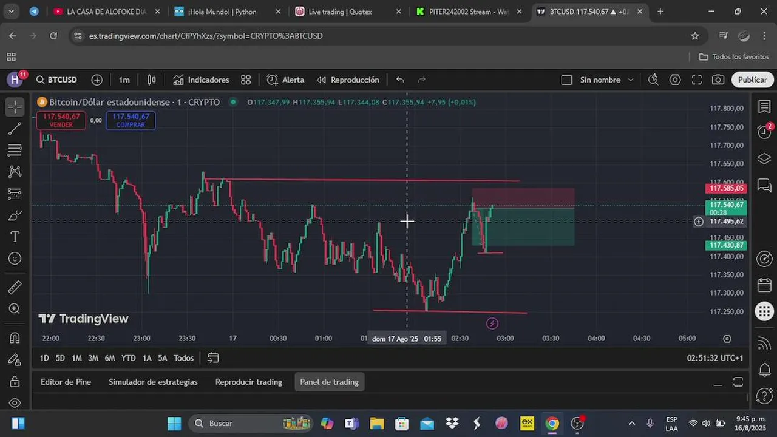Open the patterns drawing tool
777x437 pixels.
pyautogui.click(x=15, y=172)
